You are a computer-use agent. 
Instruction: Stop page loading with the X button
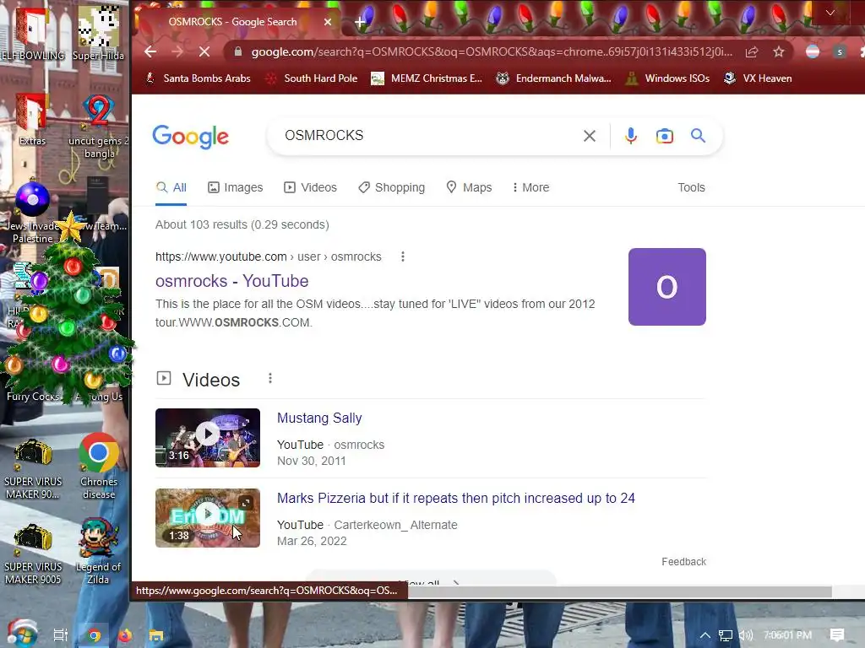click(x=204, y=51)
